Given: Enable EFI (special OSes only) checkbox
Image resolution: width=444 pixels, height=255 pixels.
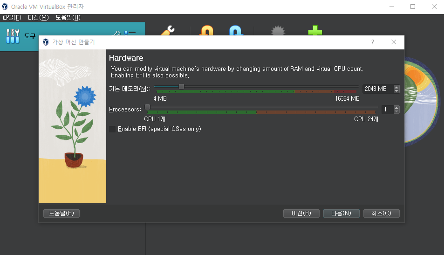Looking at the screenshot, I should (112, 129).
